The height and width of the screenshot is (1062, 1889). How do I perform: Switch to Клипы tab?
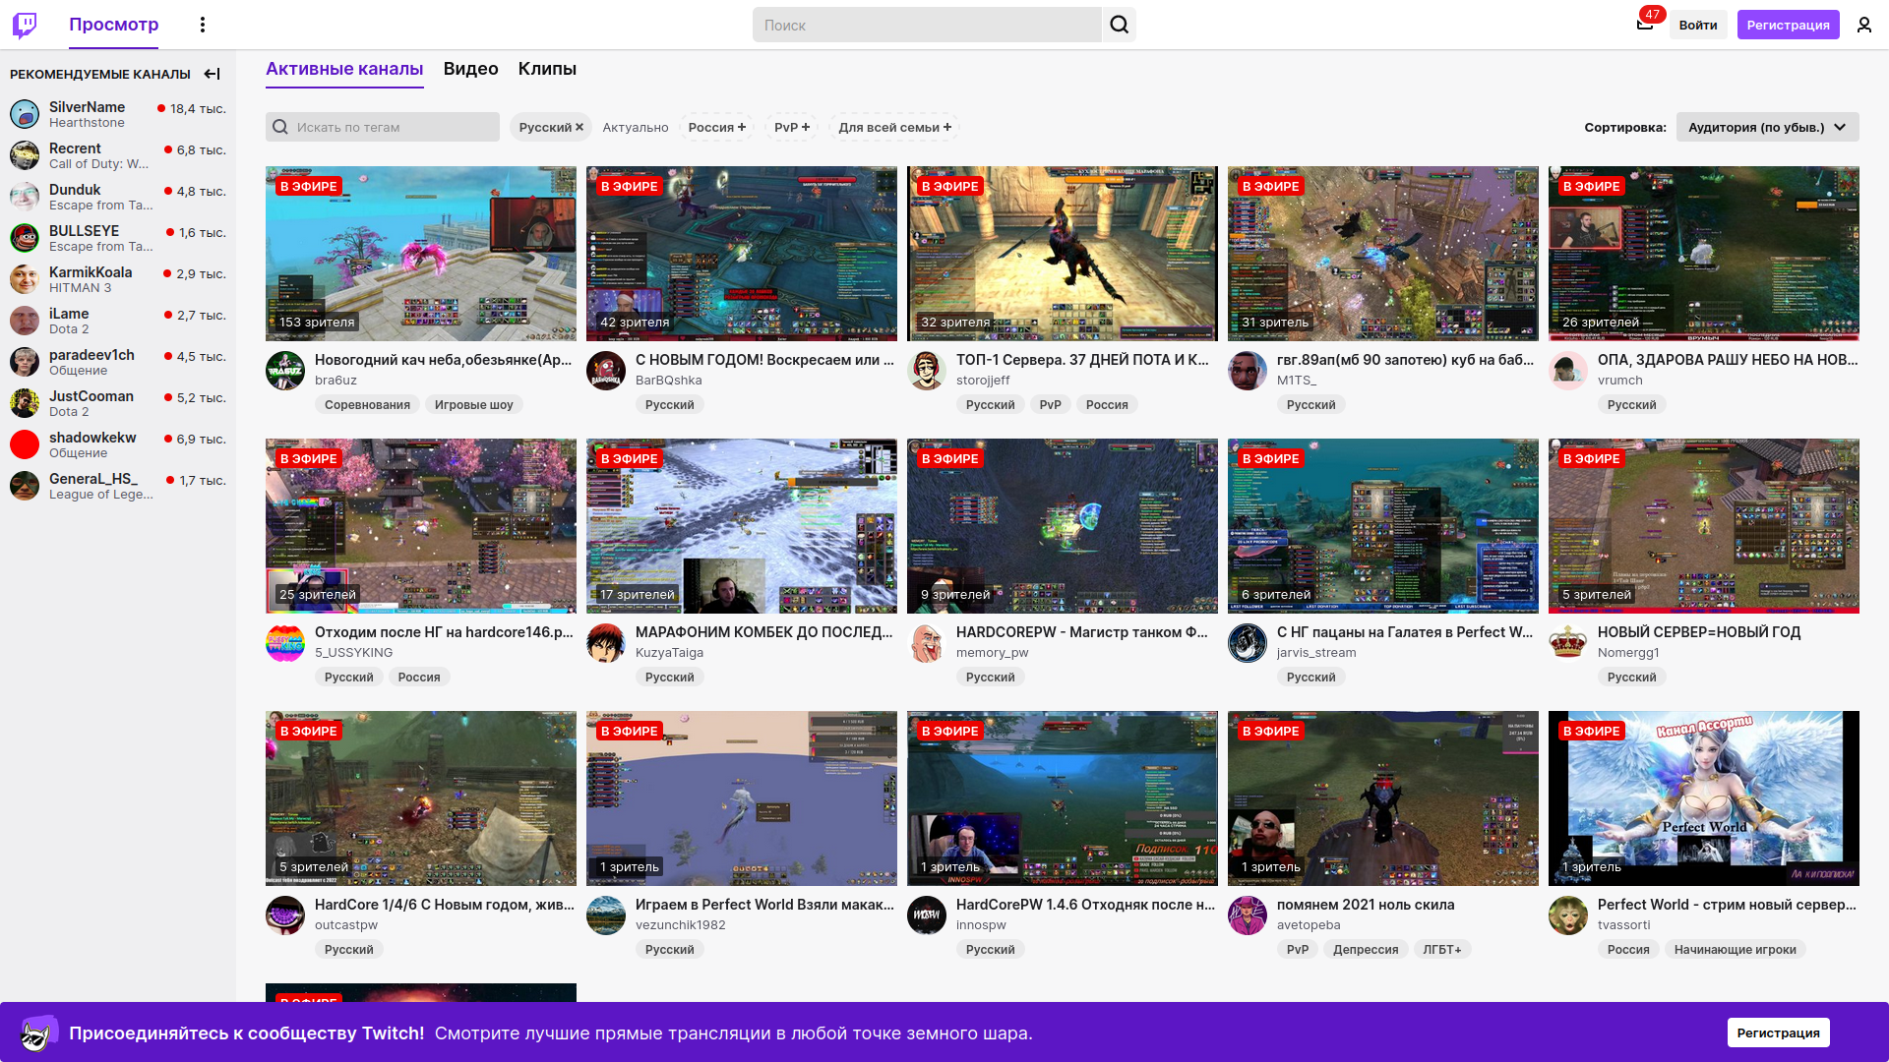[547, 69]
